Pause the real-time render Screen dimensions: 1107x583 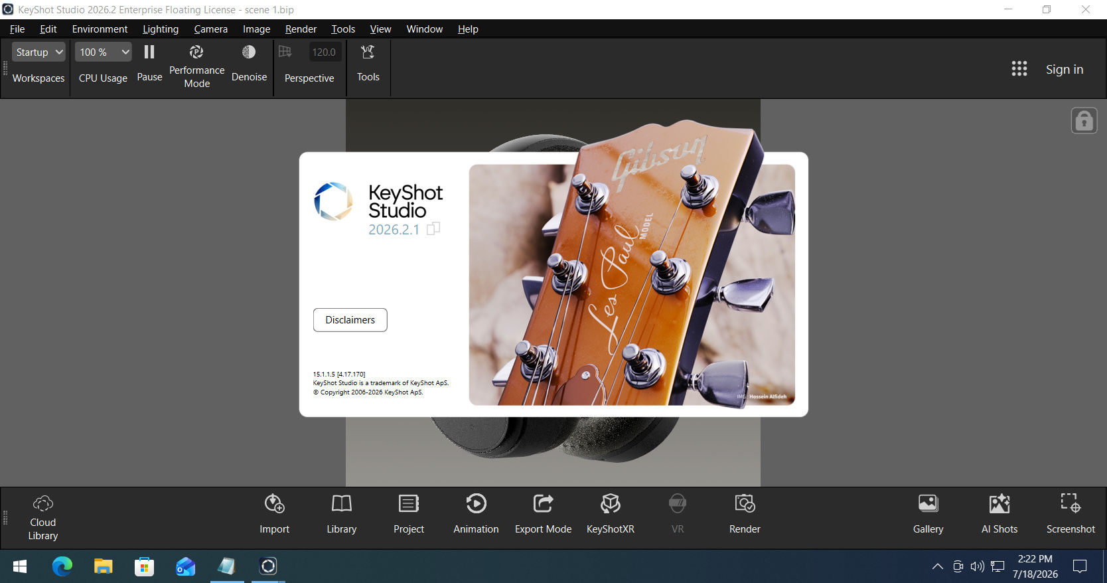click(x=149, y=64)
